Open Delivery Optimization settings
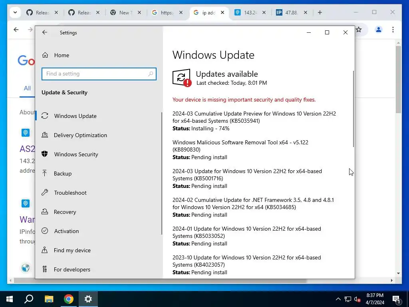This screenshot has width=409, height=307. [x=80, y=135]
